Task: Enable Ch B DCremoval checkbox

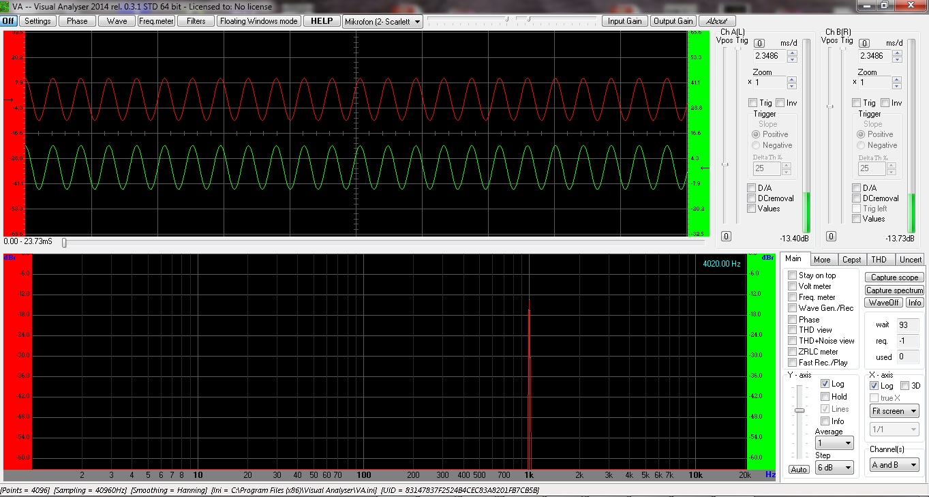Action: pos(857,198)
